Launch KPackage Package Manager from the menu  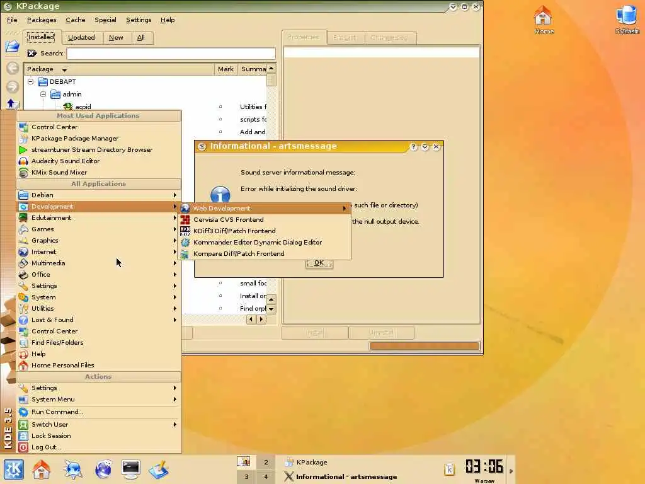click(99, 138)
